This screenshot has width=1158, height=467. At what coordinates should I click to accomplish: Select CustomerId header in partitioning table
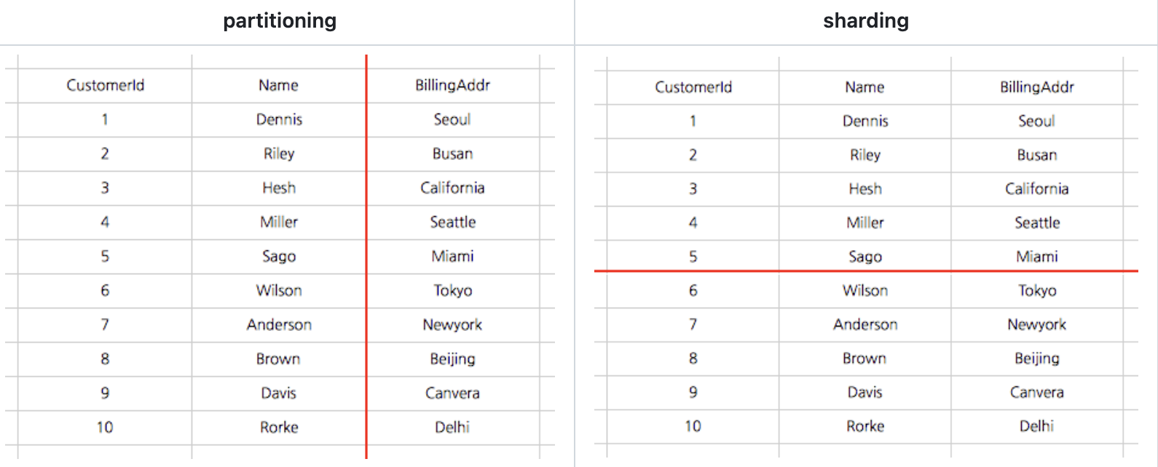click(x=106, y=85)
